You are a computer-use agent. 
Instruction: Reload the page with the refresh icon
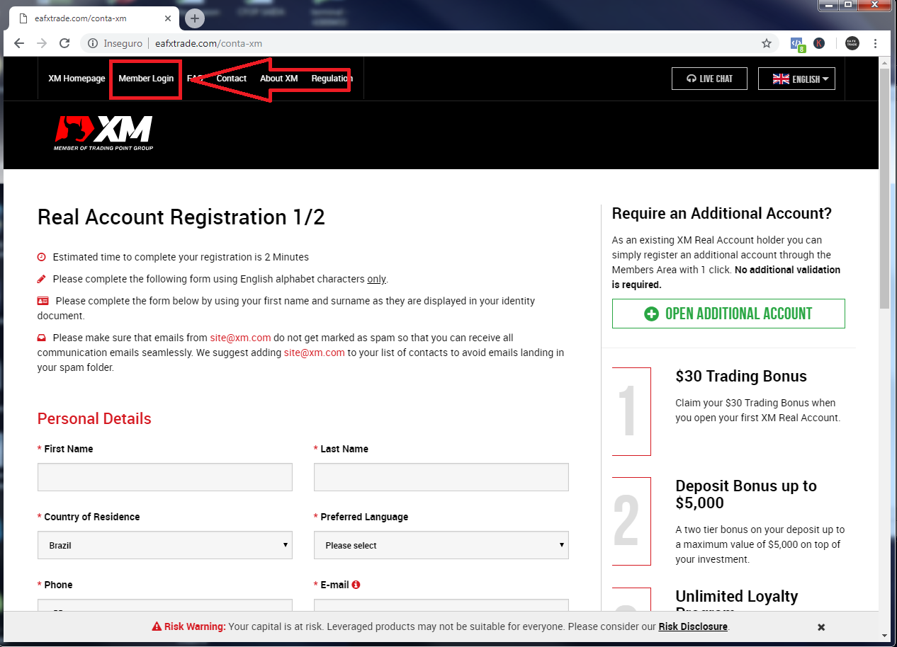[x=64, y=43]
